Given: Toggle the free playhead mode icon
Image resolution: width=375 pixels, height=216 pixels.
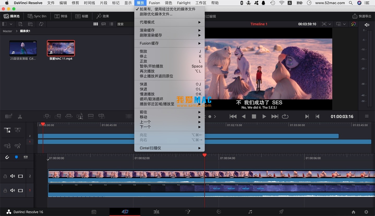Looking at the screenshot, I should click(x=18, y=130).
